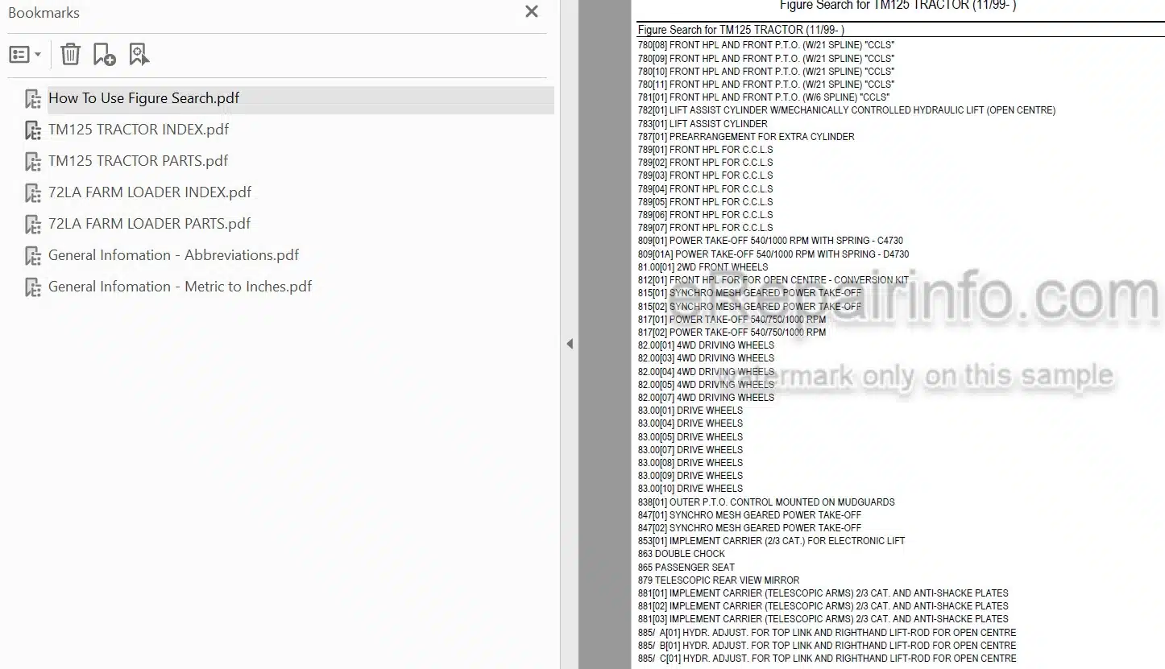Open TM125 TRACTOR PARTS.pdf bookmark
Image resolution: width=1165 pixels, height=669 pixels.
pos(138,161)
